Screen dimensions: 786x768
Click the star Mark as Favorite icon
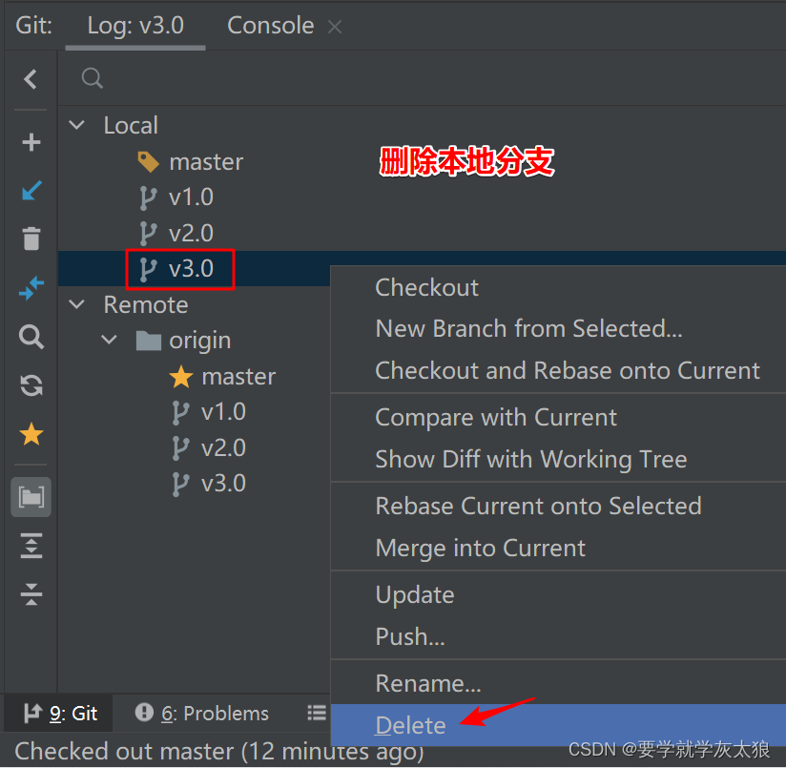tap(31, 434)
